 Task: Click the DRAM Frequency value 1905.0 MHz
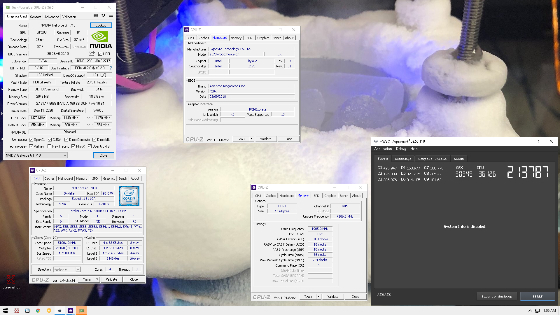pos(320,229)
